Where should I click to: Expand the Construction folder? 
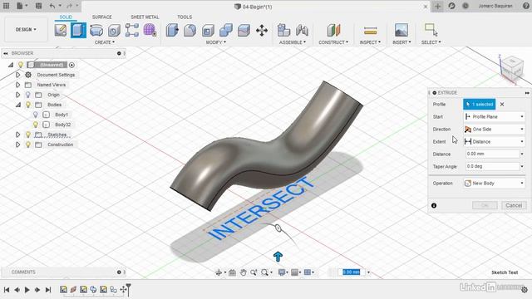(x=18, y=145)
